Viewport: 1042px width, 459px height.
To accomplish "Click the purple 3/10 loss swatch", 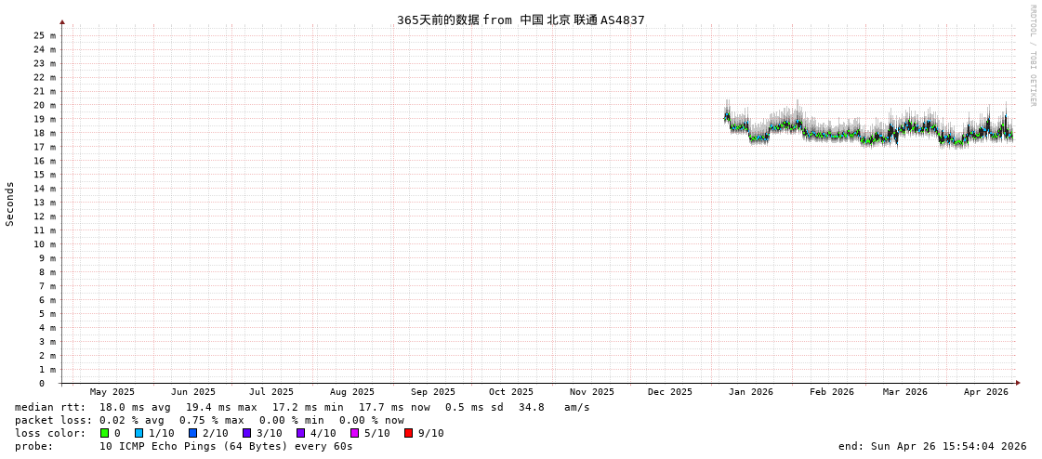I will pyautogui.click(x=246, y=433).
